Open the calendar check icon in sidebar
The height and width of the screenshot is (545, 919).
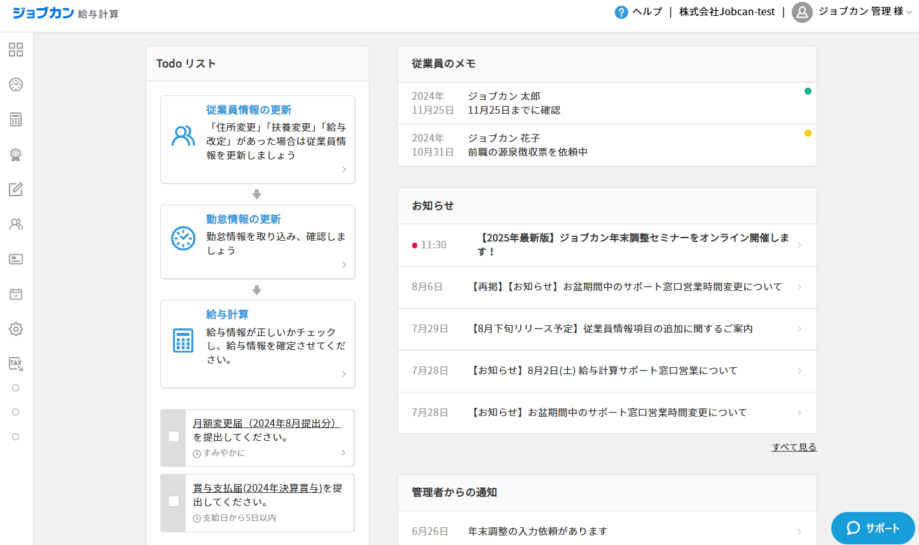click(x=16, y=294)
